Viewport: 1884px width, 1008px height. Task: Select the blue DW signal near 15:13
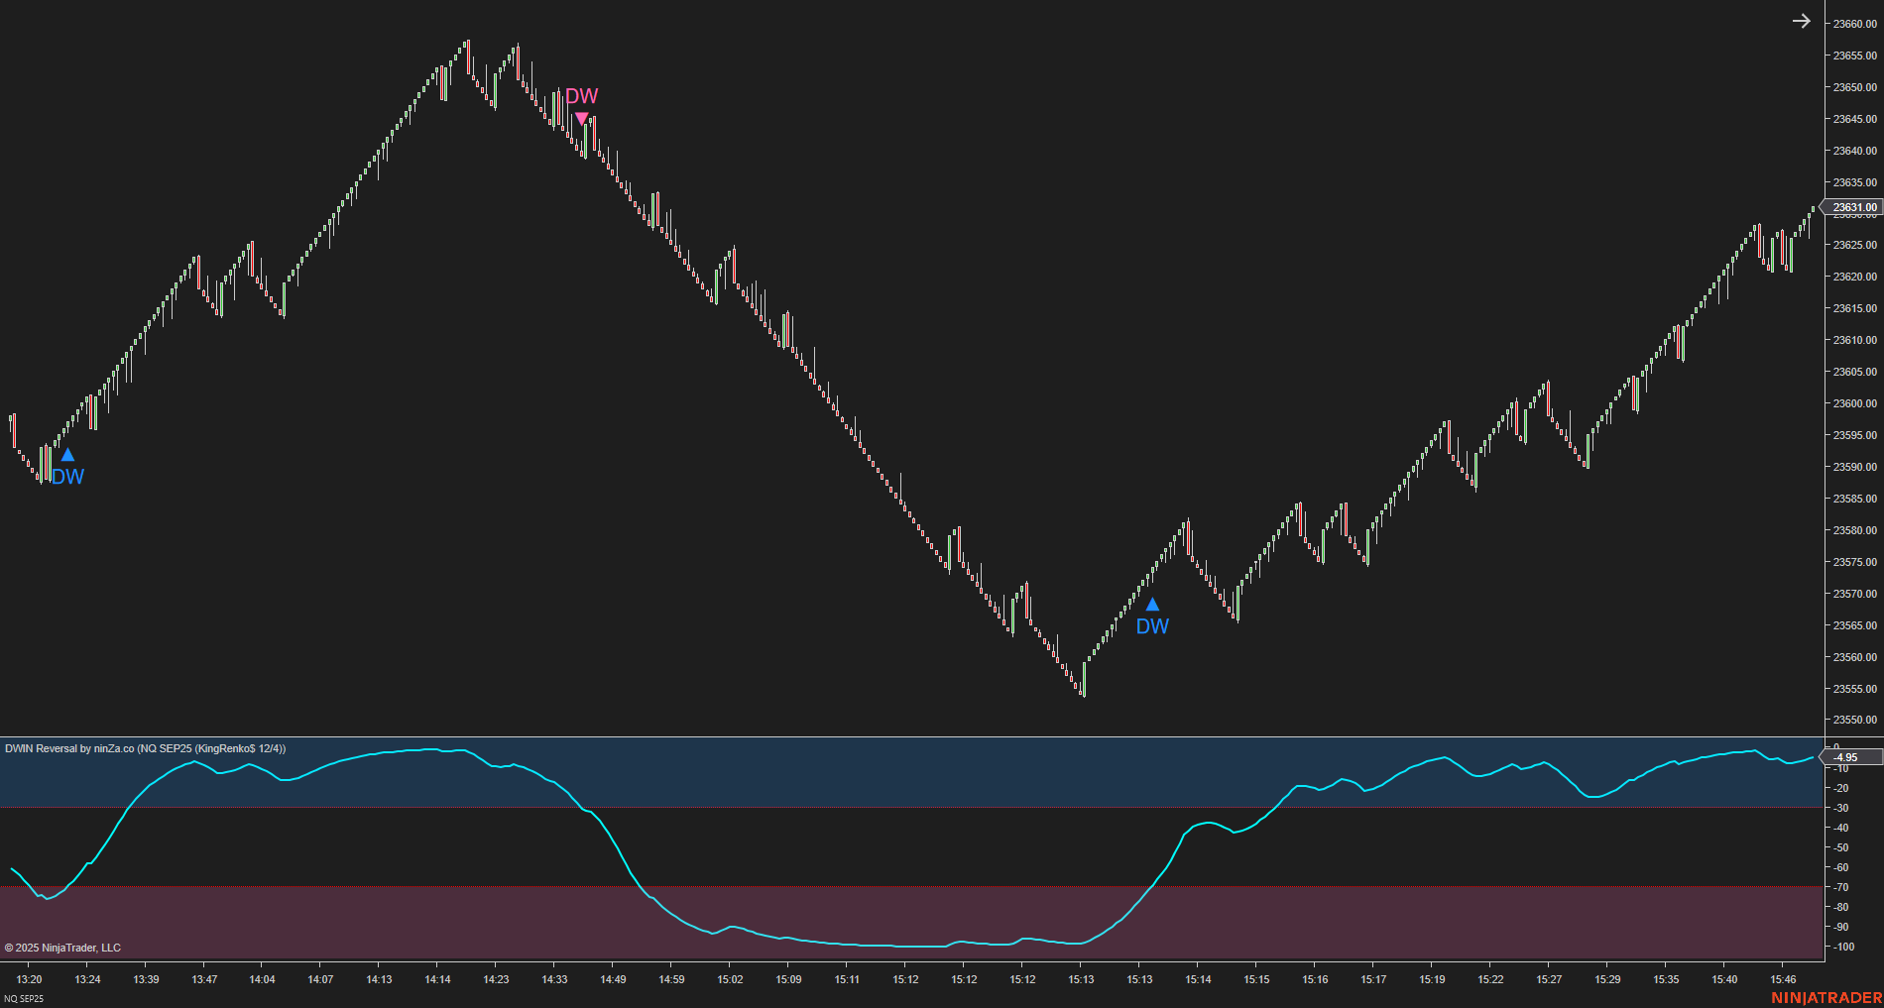point(1151,605)
